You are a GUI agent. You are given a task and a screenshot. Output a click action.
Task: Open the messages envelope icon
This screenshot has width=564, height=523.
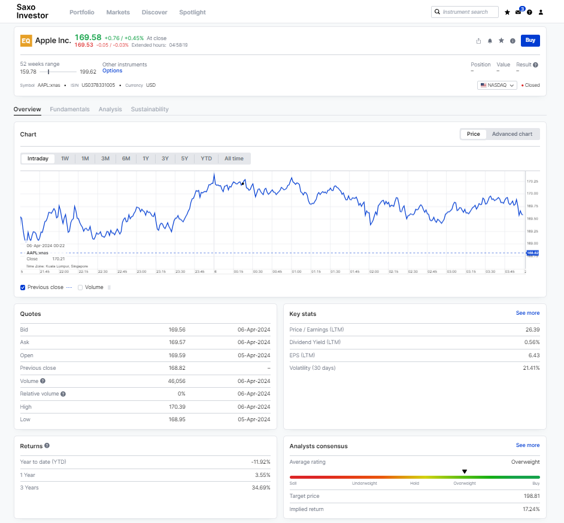pos(518,12)
